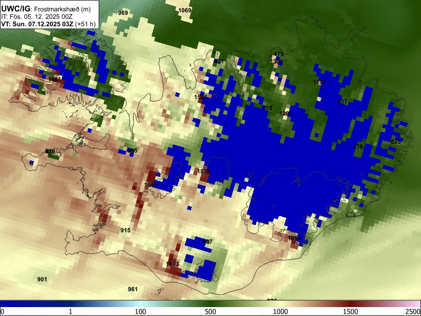Click the 1481 label in the Westfjords

54,79
